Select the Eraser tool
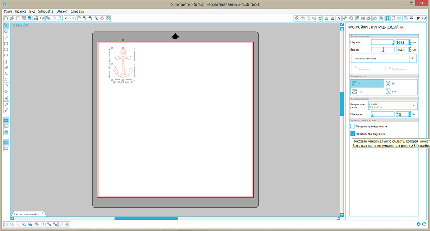 click(6, 104)
